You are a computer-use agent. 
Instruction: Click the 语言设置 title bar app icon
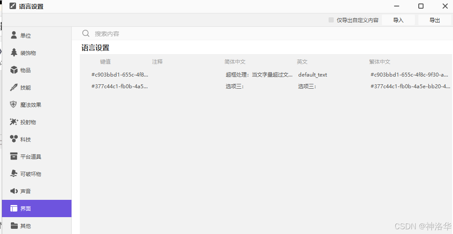coord(13,6)
